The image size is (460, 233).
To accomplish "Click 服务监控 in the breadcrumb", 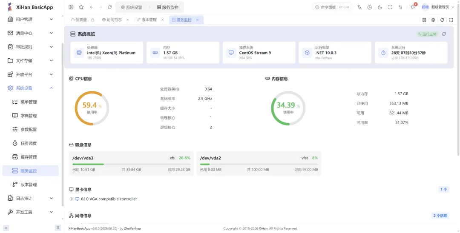I will tap(167, 7).
